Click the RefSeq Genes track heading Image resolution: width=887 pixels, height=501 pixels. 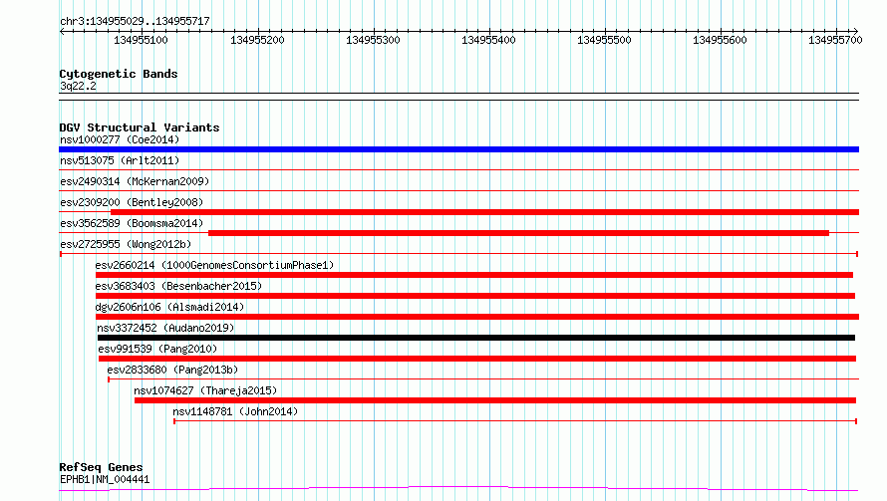click(x=101, y=468)
